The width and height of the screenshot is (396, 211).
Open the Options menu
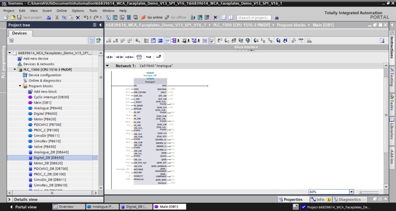(x=78, y=10)
